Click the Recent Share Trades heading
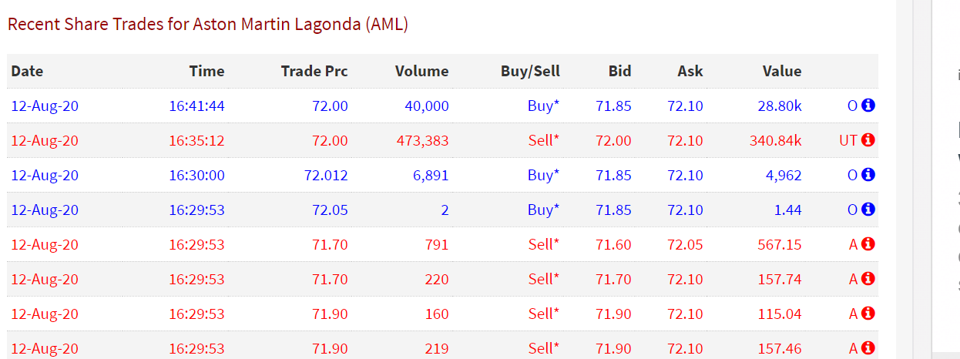This screenshot has height=359, width=960. pos(207,24)
